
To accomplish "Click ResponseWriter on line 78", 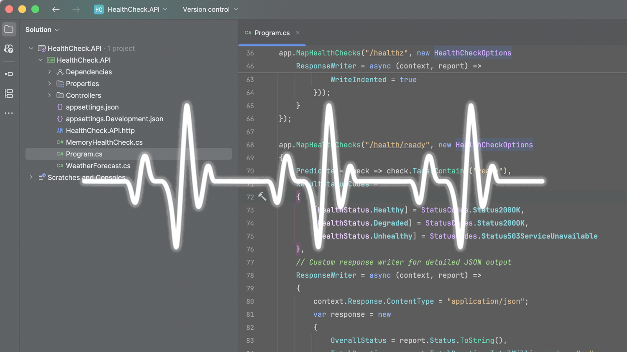I will [x=326, y=275].
